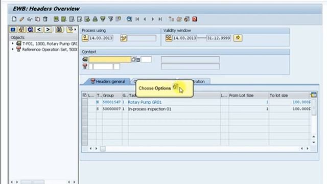Click the Copy toolbar icon

(37, 19)
